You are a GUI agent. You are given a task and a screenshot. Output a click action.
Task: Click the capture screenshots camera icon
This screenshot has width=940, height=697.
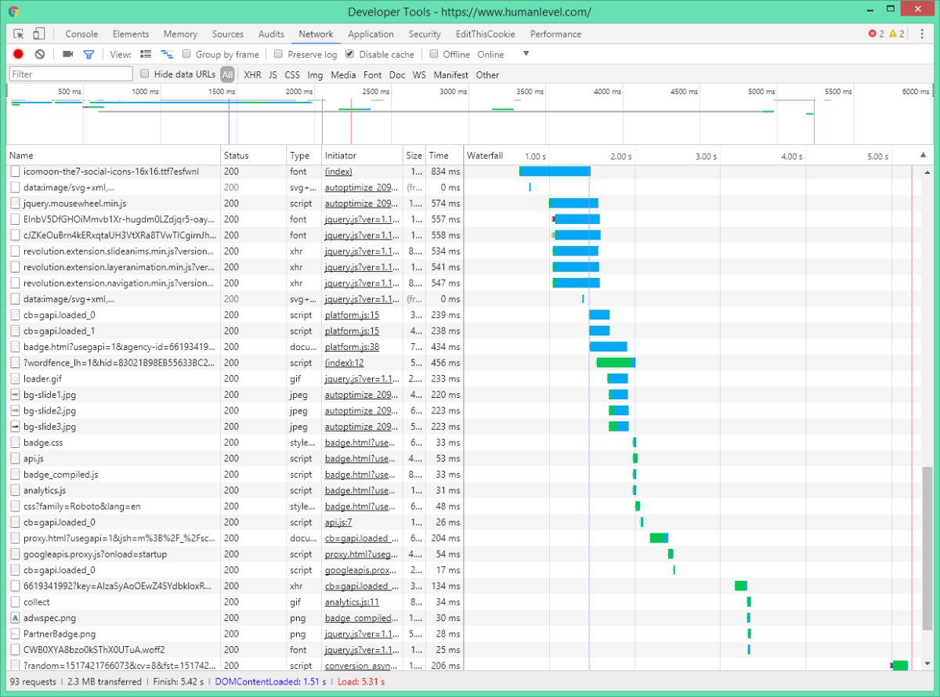pos(68,54)
